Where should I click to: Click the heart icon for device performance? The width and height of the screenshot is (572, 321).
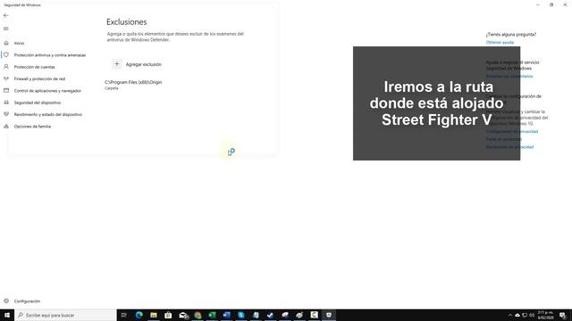(x=6, y=114)
